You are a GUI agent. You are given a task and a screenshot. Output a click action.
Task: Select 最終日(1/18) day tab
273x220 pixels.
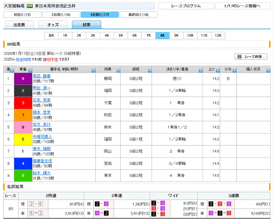pyautogui.click(x=138, y=15)
